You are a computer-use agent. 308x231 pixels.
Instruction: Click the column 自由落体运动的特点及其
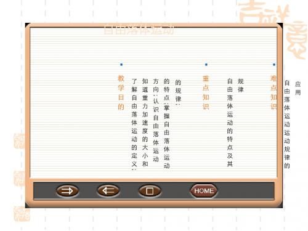[x=230, y=123]
